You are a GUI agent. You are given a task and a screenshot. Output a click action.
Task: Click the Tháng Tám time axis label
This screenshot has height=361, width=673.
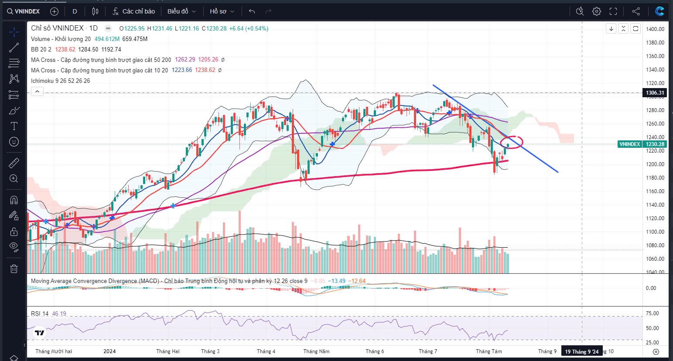tap(489, 351)
